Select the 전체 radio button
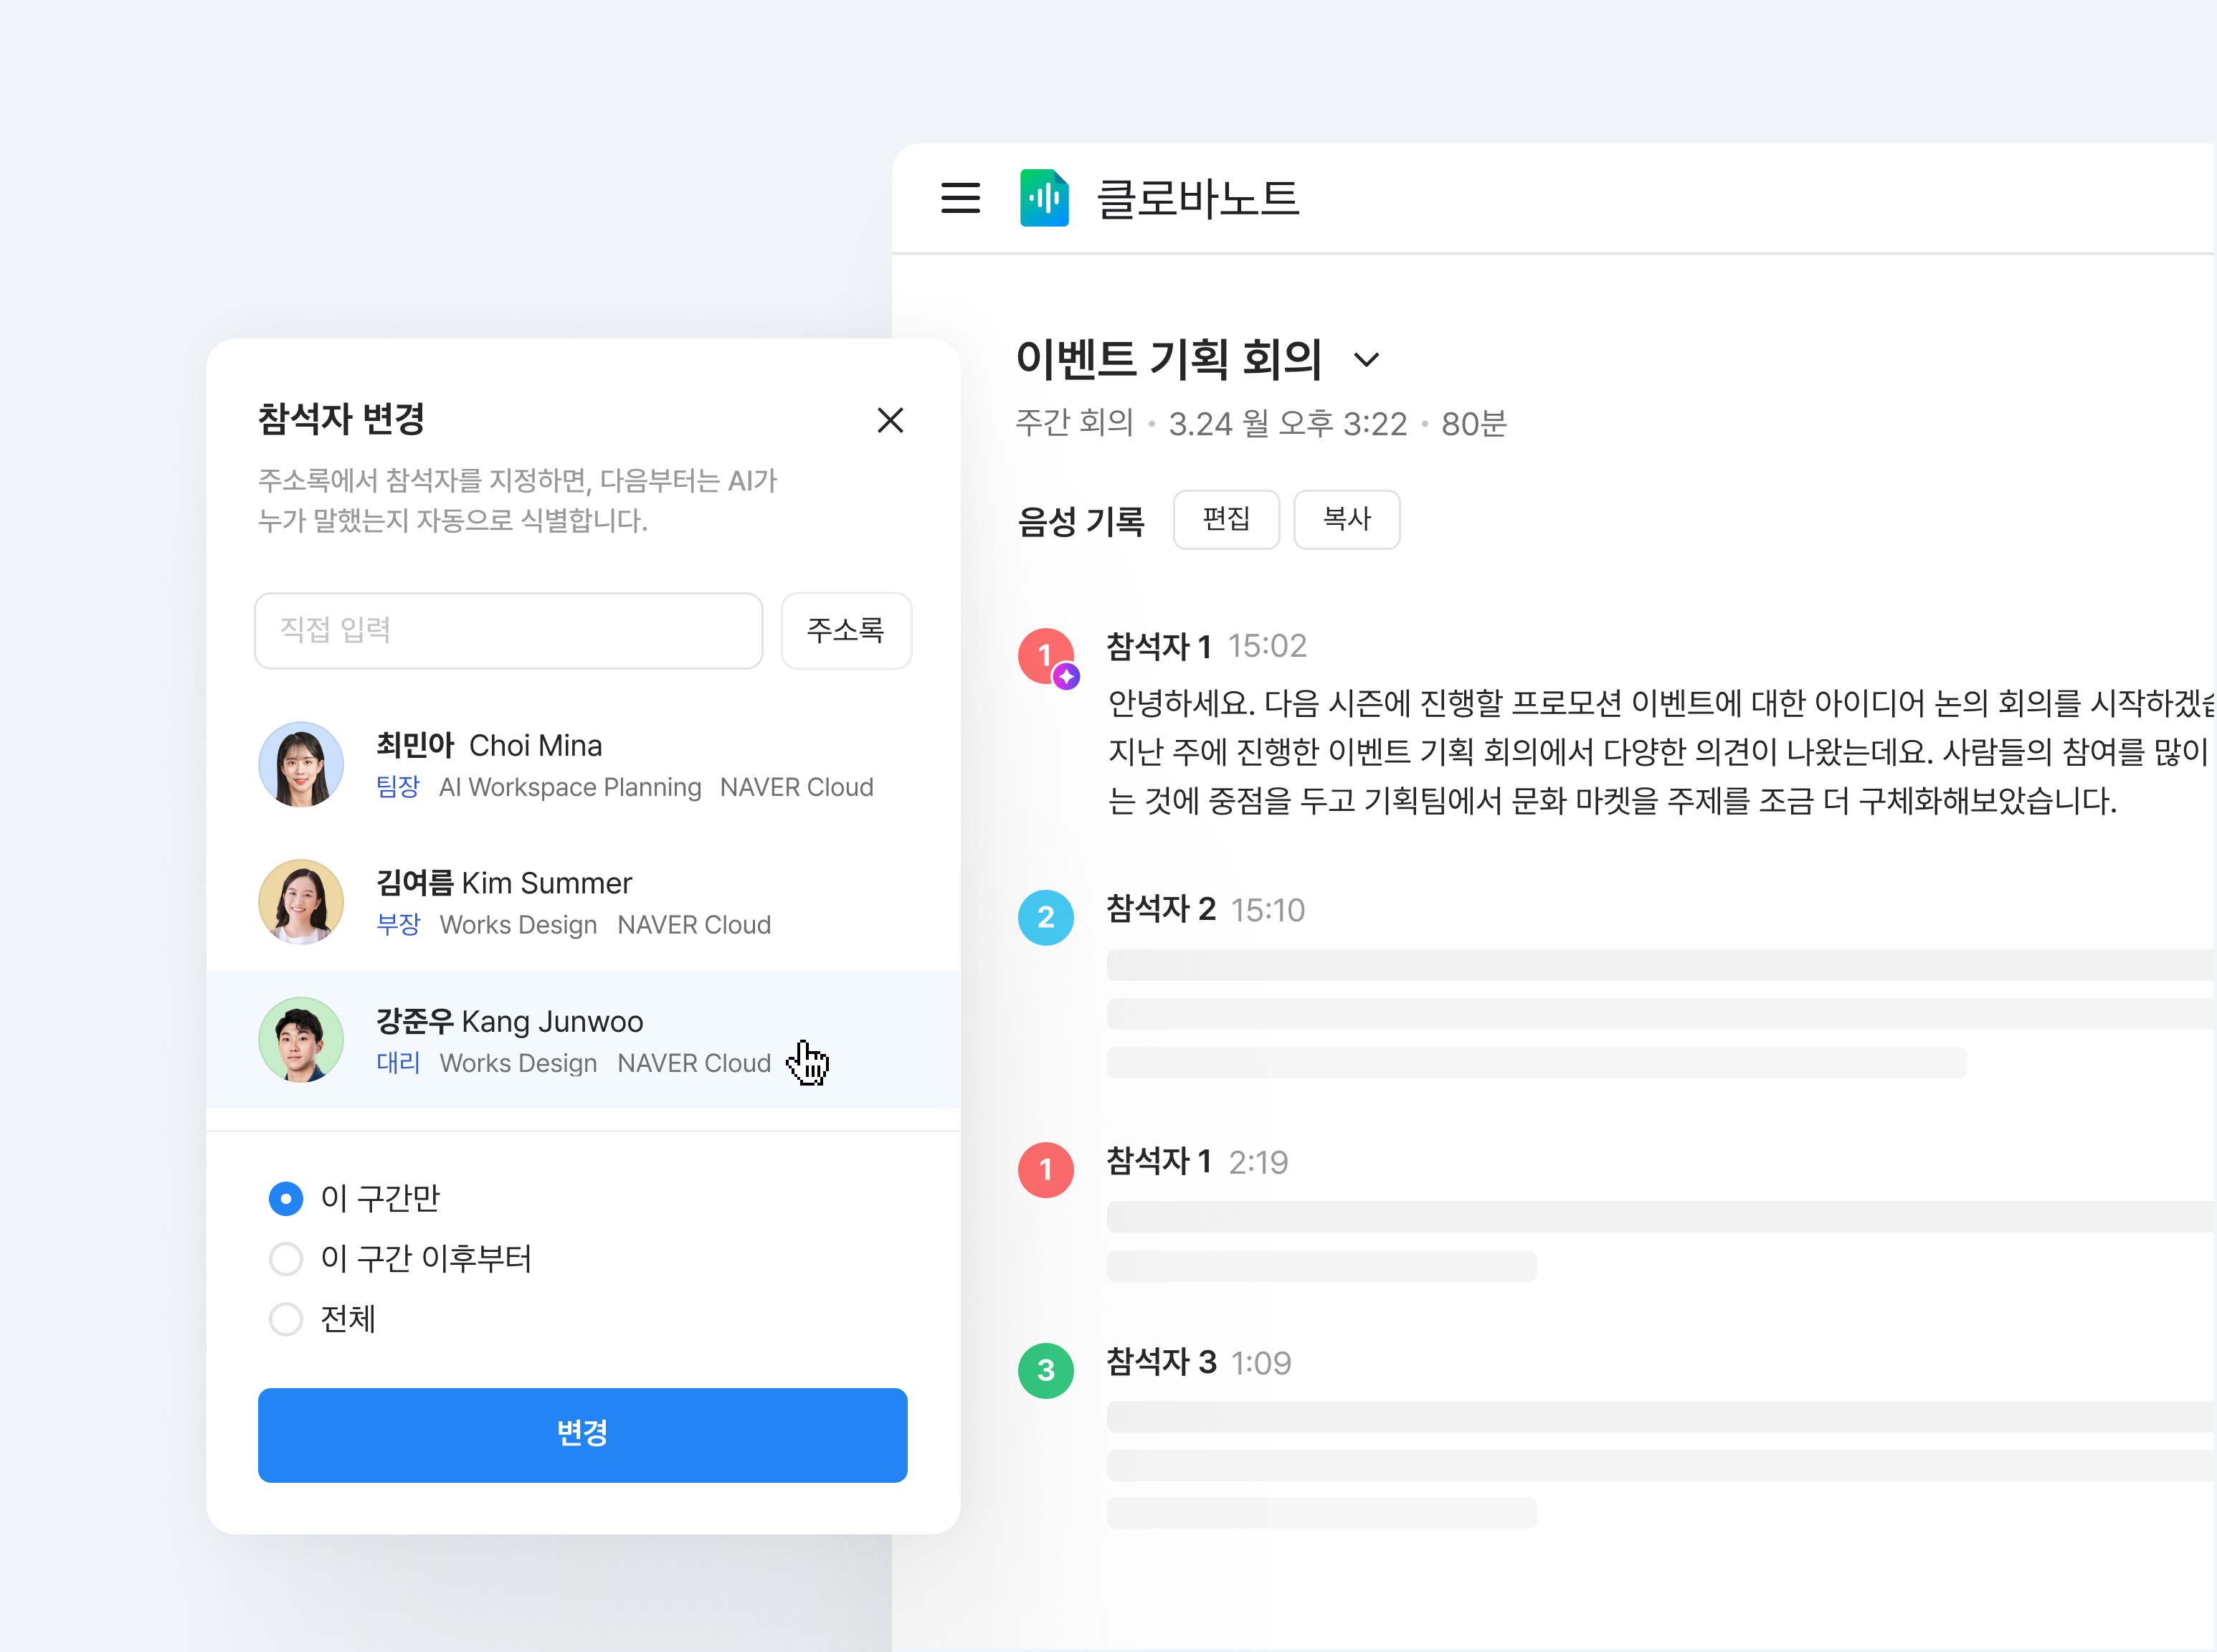 click(x=286, y=1320)
